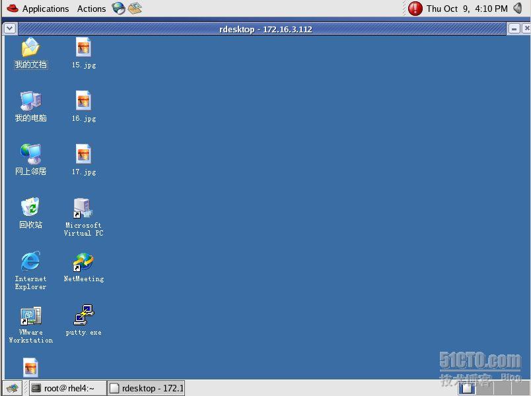Image resolution: width=531 pixels, height=396 pixels.
Task: Open the rdesktop window menu button
Action: click(10, 28)
